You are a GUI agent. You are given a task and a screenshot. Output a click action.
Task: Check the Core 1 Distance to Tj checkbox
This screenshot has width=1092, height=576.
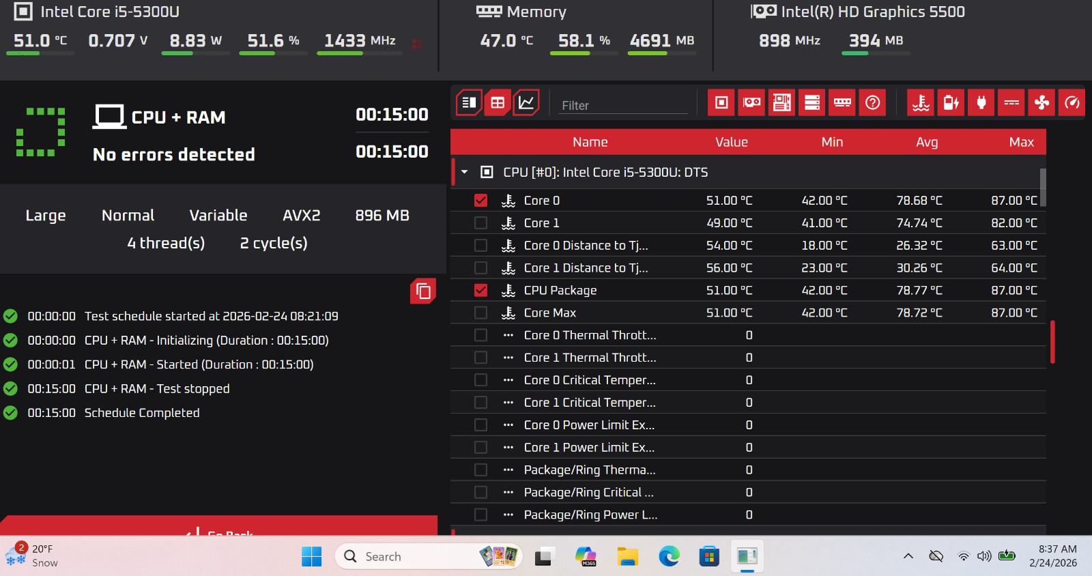point(481,268)
